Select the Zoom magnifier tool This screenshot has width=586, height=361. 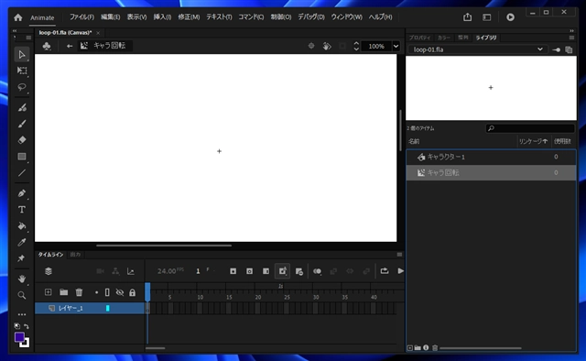pyautogui.click(x=22, y=295)
